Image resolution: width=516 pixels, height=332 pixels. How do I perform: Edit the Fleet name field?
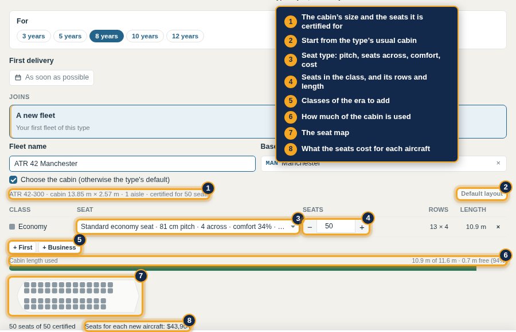click(132, 164)
